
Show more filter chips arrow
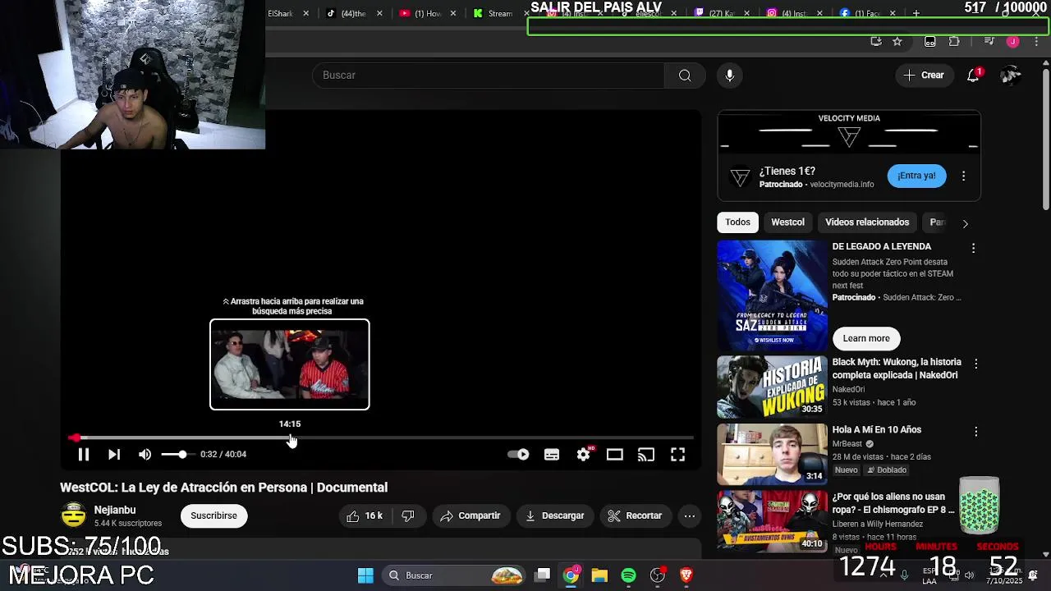click(x=965, y=223)
